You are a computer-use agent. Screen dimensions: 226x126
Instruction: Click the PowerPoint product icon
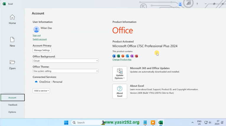123,56
